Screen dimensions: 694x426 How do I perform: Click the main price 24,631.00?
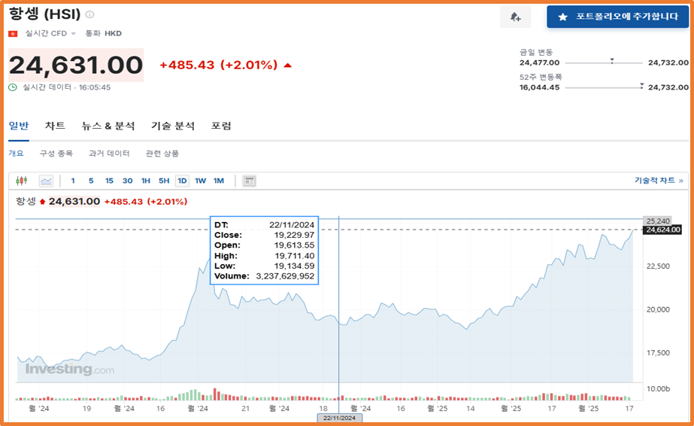tap(76, 65)
